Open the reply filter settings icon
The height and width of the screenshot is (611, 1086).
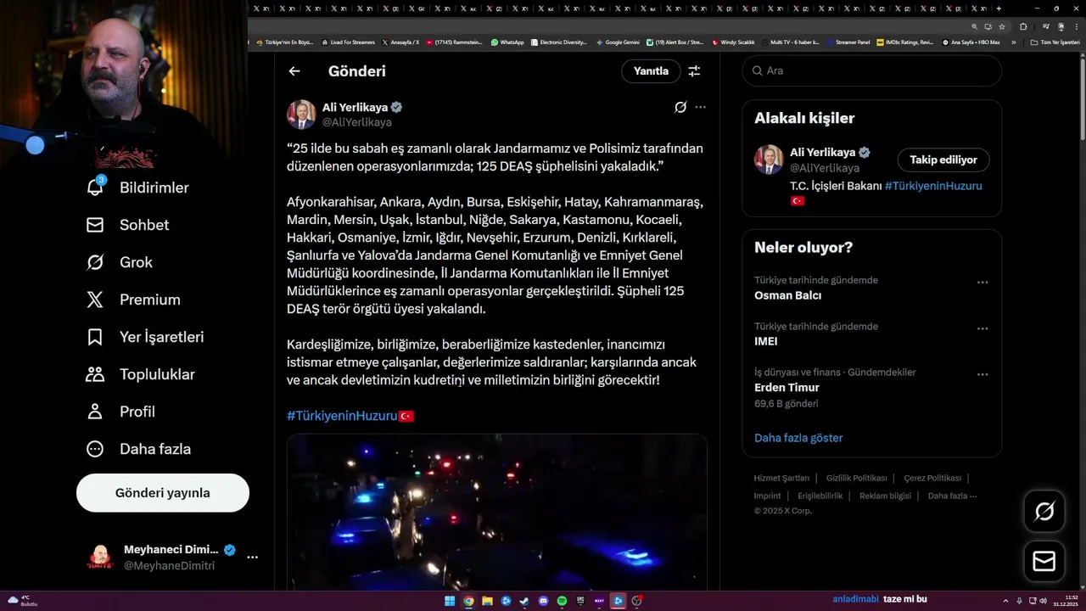694,71
